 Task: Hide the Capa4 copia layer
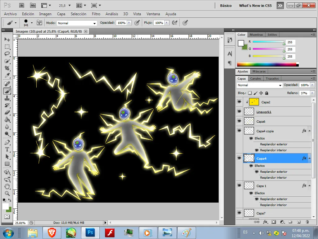[x=239, y=131]
